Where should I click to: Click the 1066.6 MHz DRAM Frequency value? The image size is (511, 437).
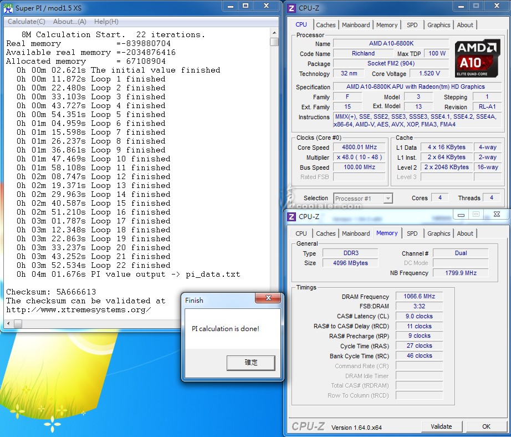coord(419,297)
